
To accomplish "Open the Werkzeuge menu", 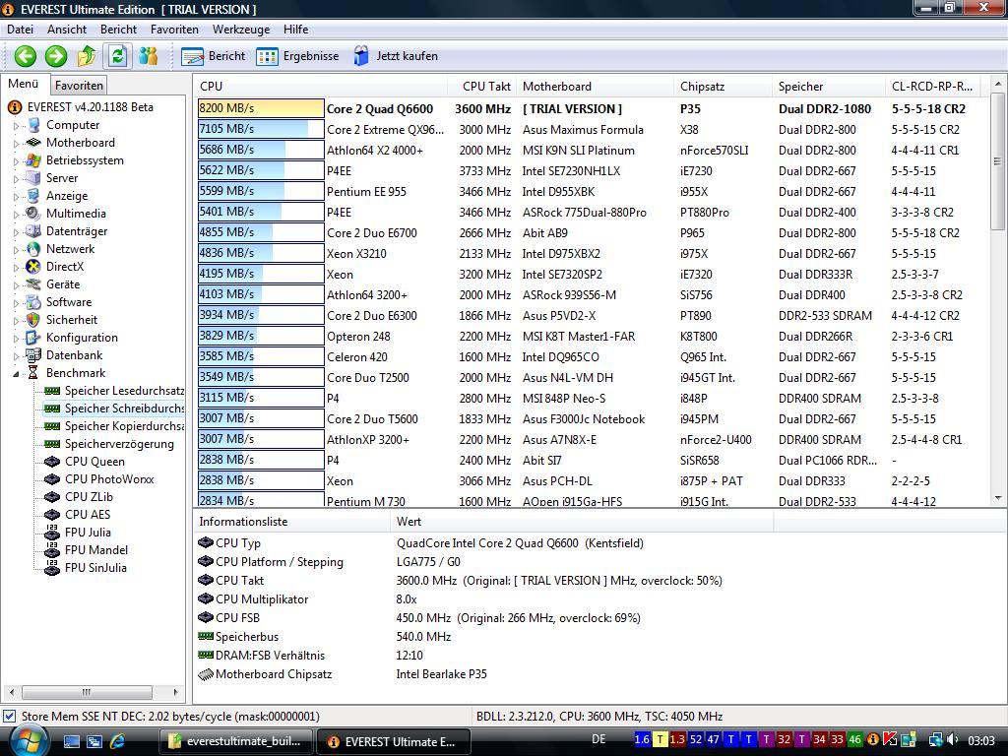I will [x=241, y=30].
